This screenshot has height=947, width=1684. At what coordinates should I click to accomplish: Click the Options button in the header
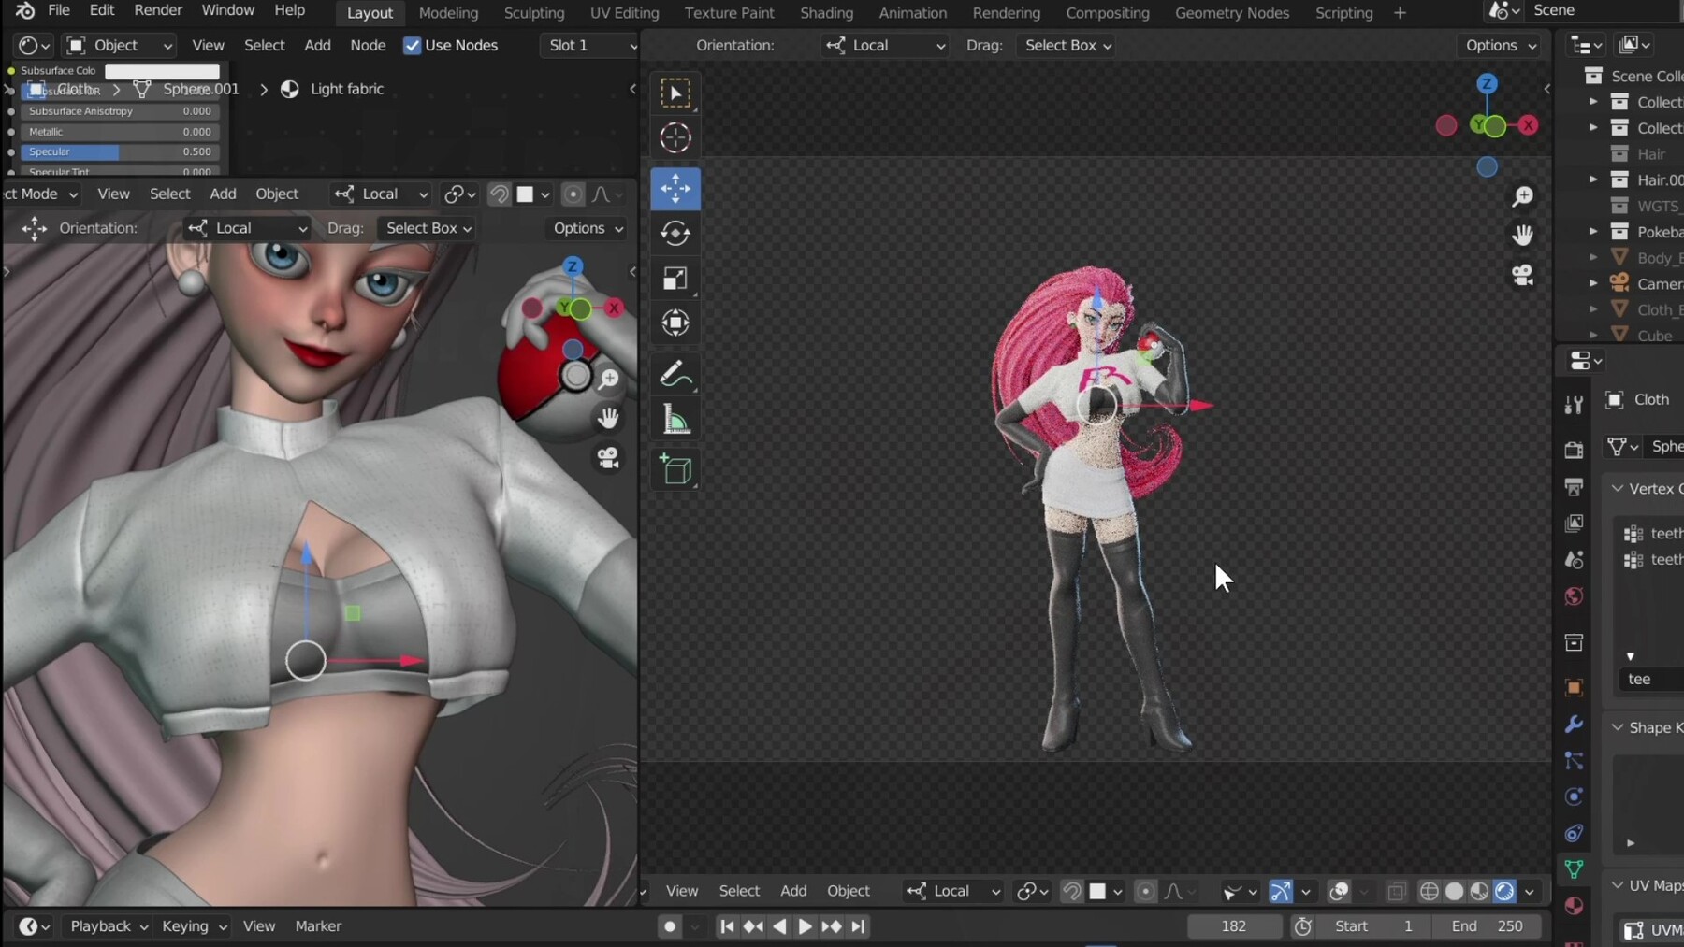pyautogui.click(x=1497, y=45)
